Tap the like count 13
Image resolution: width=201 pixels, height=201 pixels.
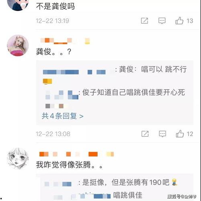click(190, 21)
